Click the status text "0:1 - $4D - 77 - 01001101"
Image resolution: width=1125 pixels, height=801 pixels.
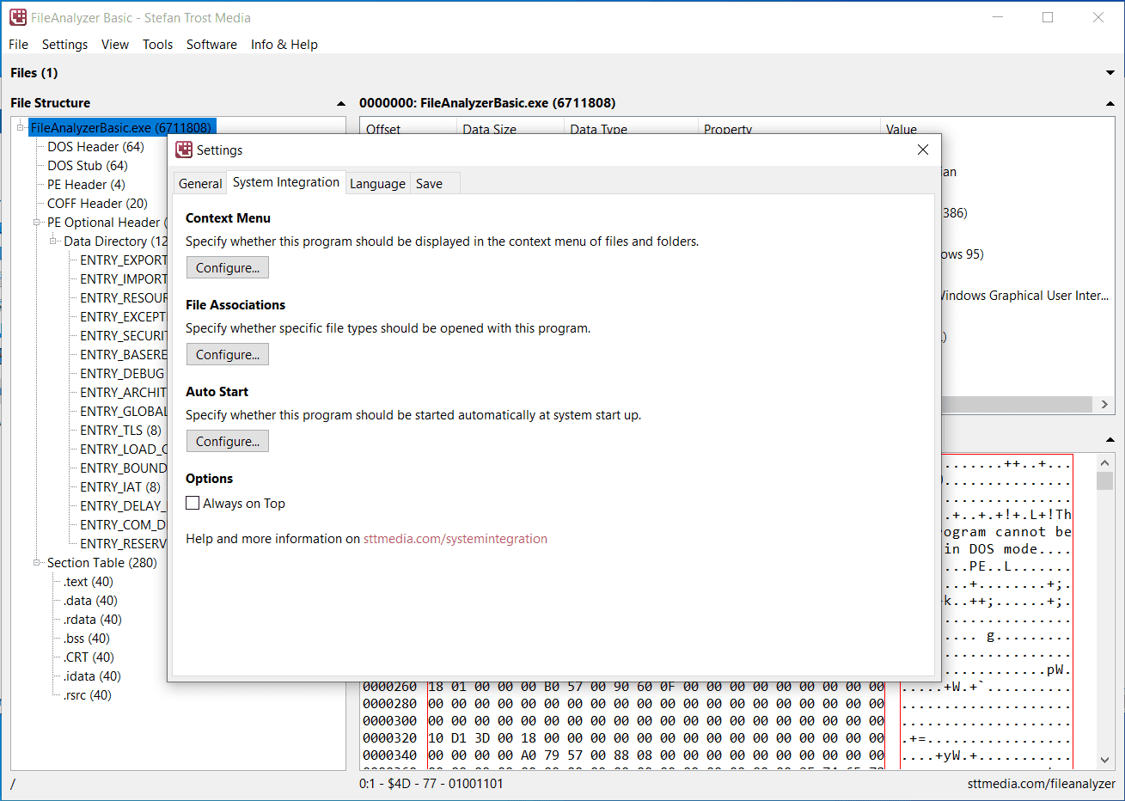[431, 784]
